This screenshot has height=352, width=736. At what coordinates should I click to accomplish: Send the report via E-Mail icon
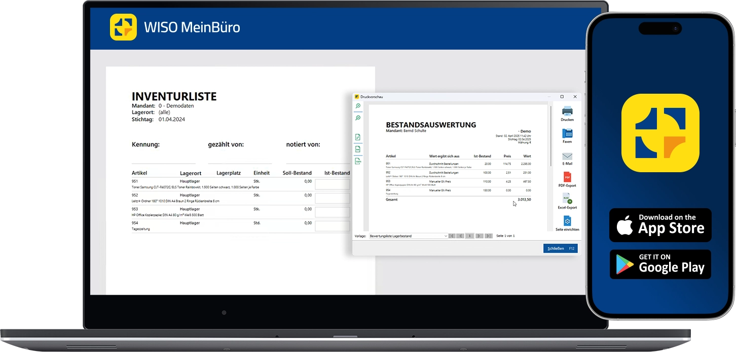[567, 157]
